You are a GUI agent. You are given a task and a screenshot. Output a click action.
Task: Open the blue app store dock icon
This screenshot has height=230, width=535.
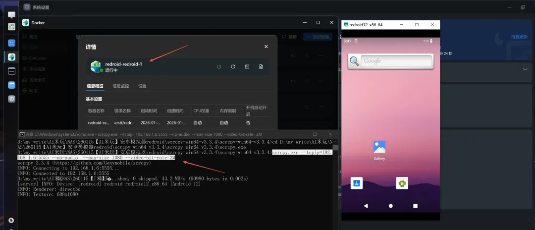point(11,43)
